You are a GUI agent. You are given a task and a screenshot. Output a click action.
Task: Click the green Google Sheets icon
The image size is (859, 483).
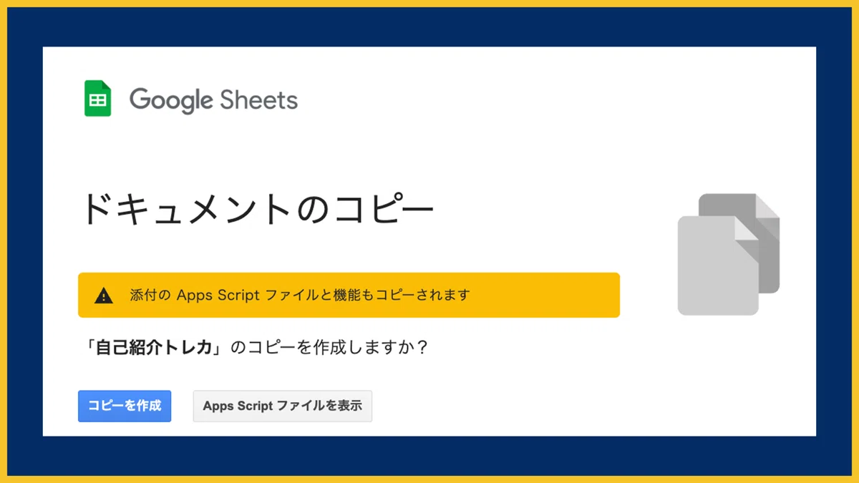click(98, 99)
